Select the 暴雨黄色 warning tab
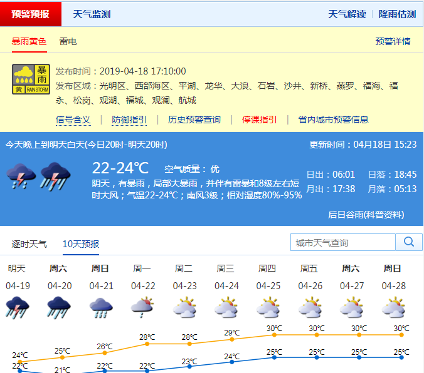Screen dimensions: 424x373 (29, 41)
